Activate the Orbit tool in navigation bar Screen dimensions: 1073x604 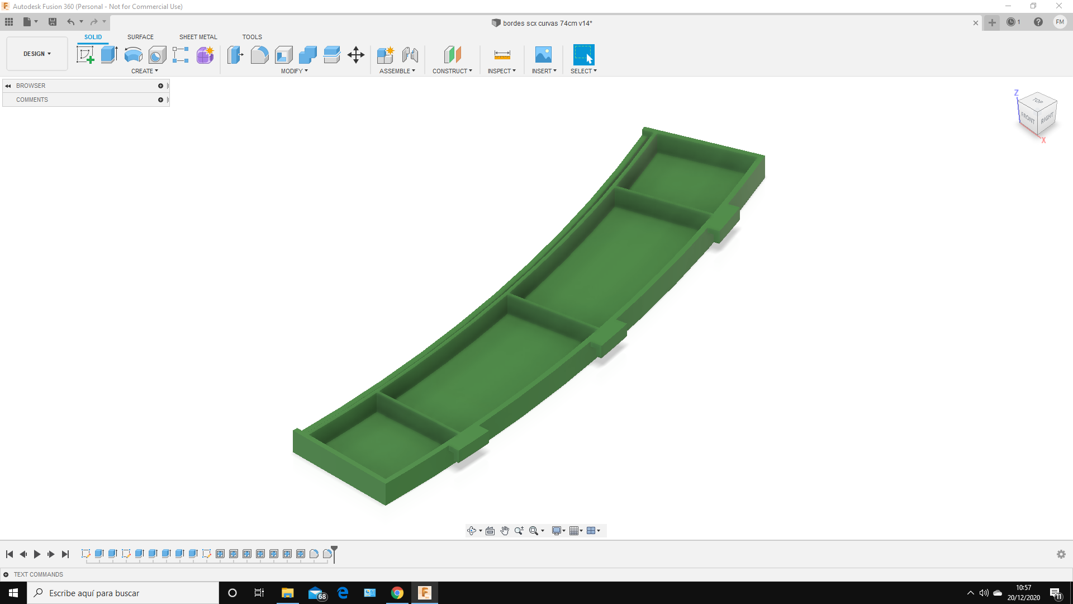(473, 530)
